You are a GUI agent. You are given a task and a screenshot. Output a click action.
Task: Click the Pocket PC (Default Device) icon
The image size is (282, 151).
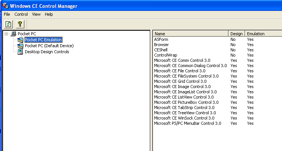(20, 46)
